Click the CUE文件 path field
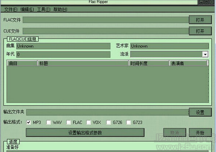 [x=106, y=31]
